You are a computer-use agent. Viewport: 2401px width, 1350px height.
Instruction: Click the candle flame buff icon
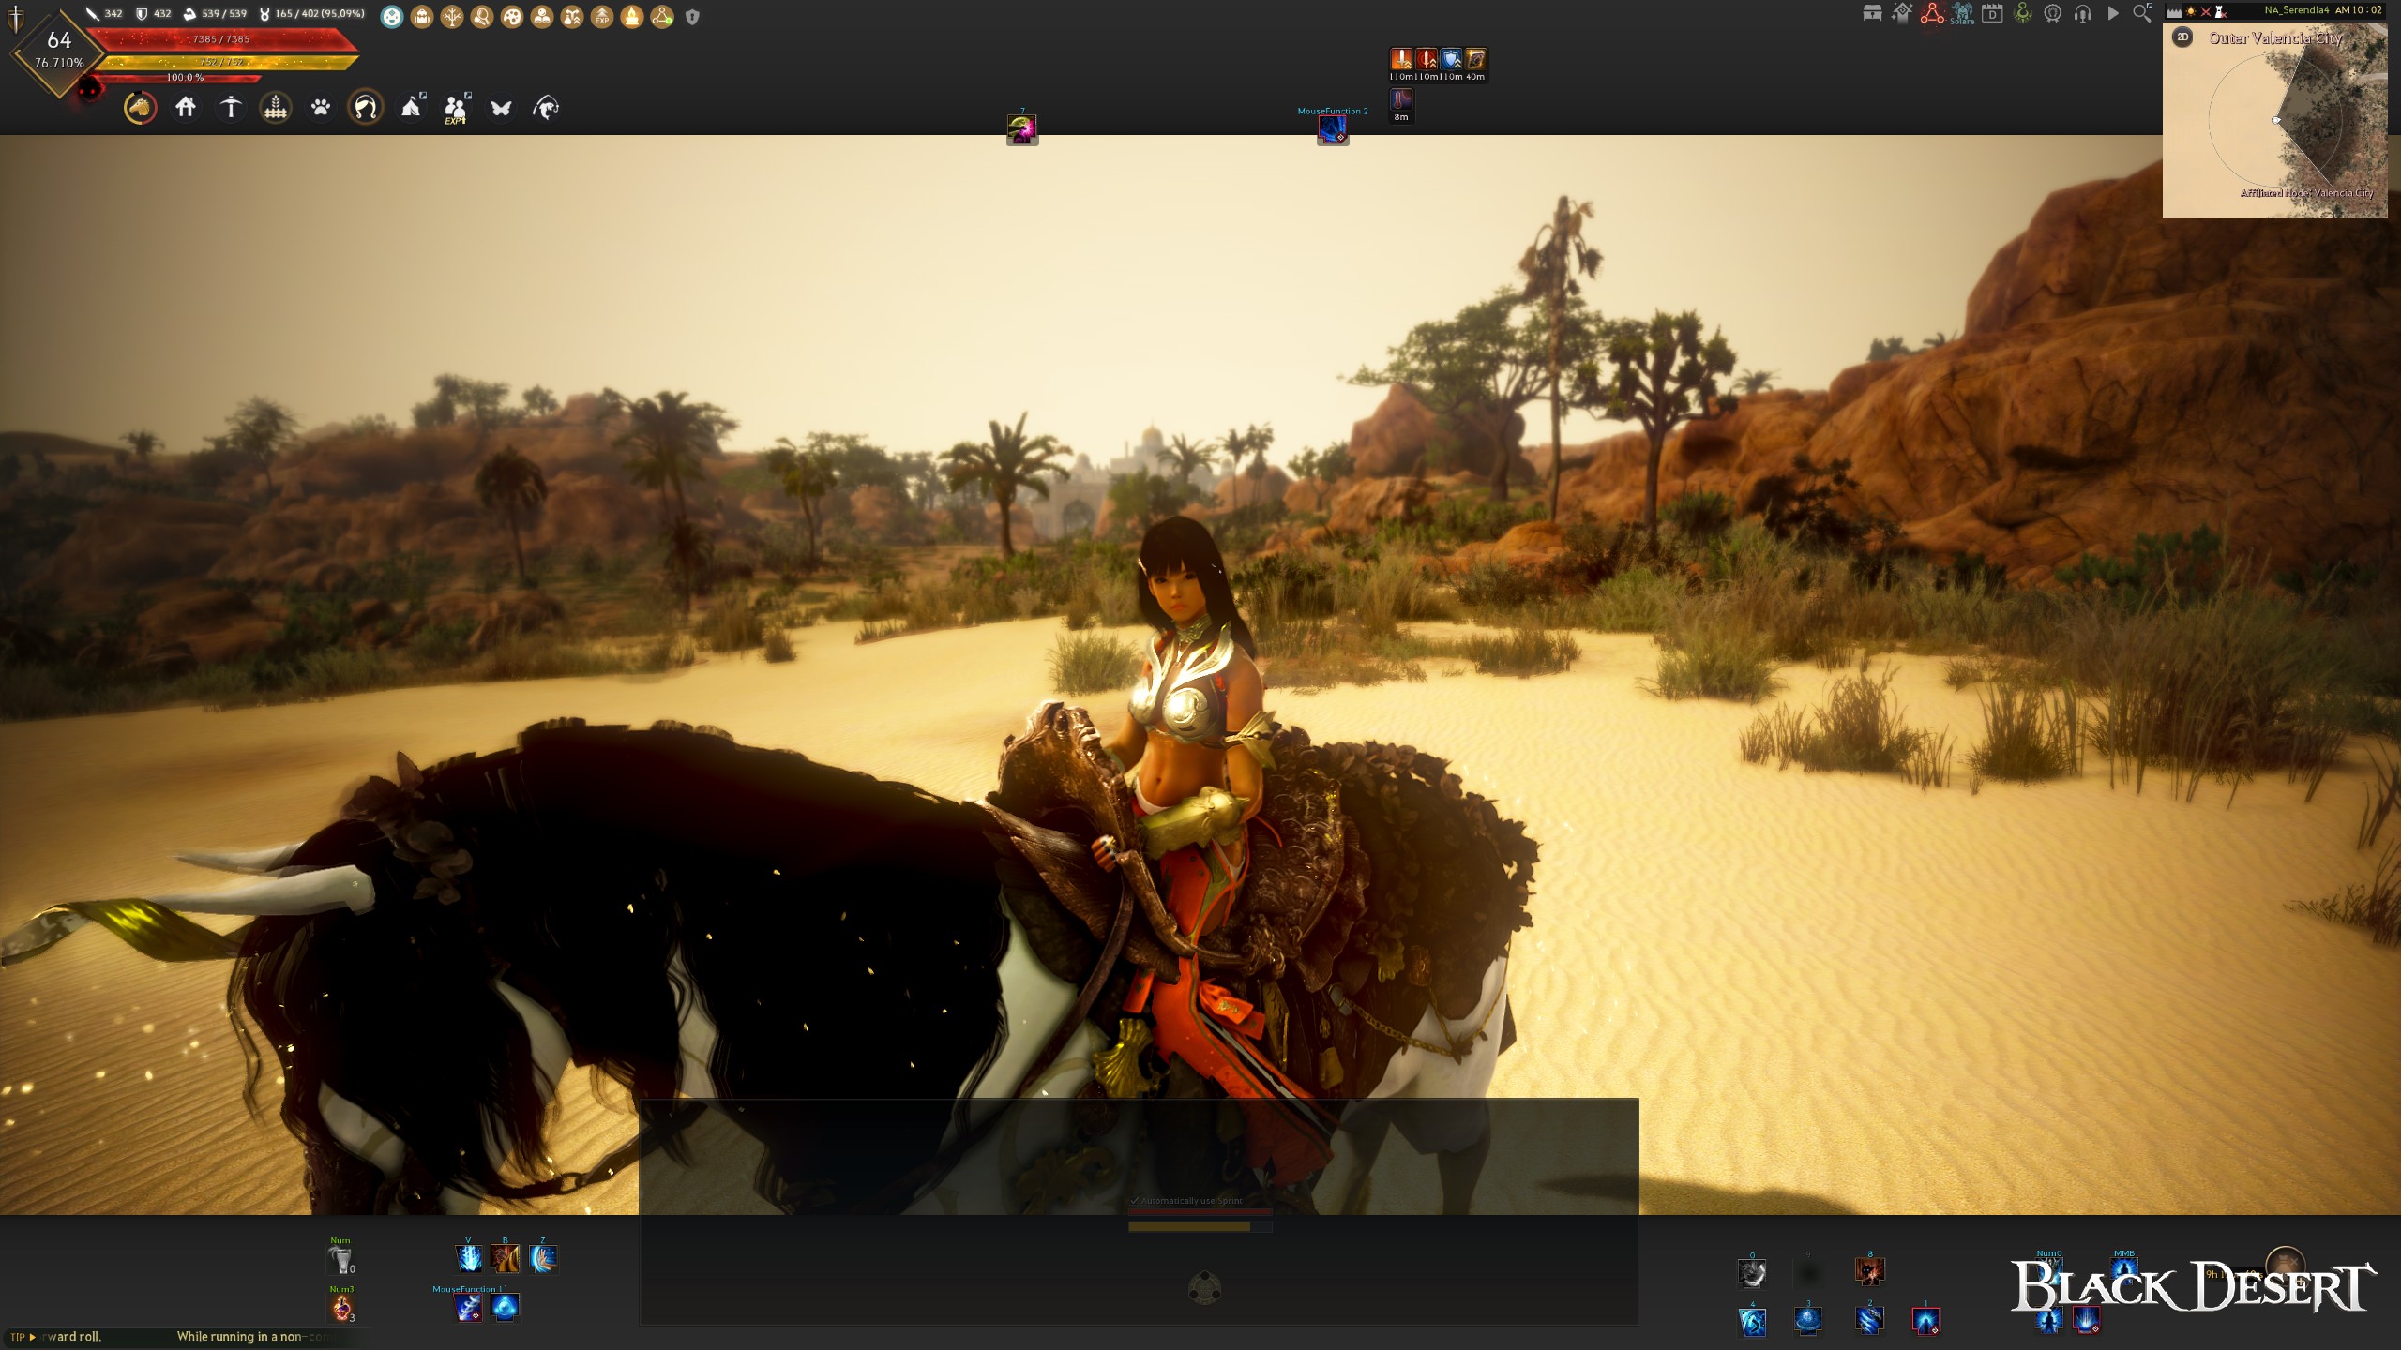(x=632, y=16)
